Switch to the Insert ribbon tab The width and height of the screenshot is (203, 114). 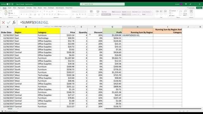tap(10, 8)
